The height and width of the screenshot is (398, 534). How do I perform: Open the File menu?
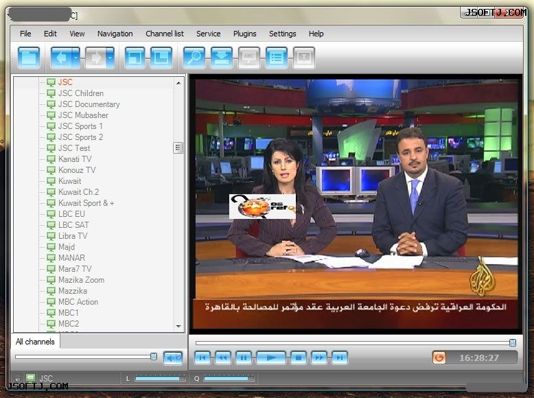click(x=25, y=34)
